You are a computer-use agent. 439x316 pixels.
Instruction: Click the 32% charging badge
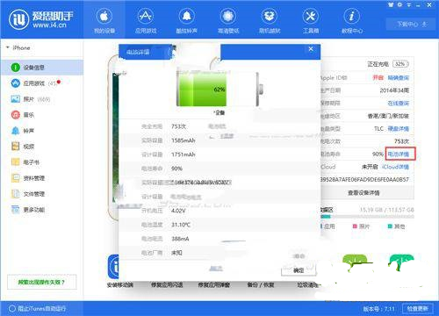400,64
